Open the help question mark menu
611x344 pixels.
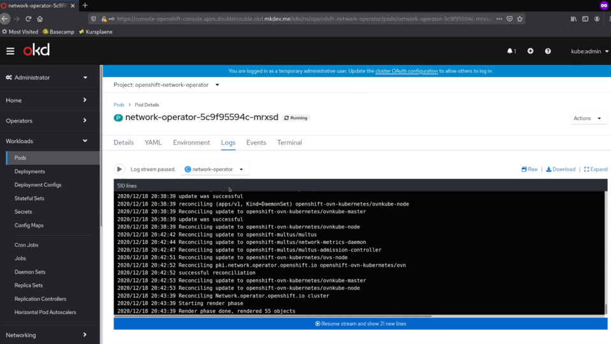(548, 51)
